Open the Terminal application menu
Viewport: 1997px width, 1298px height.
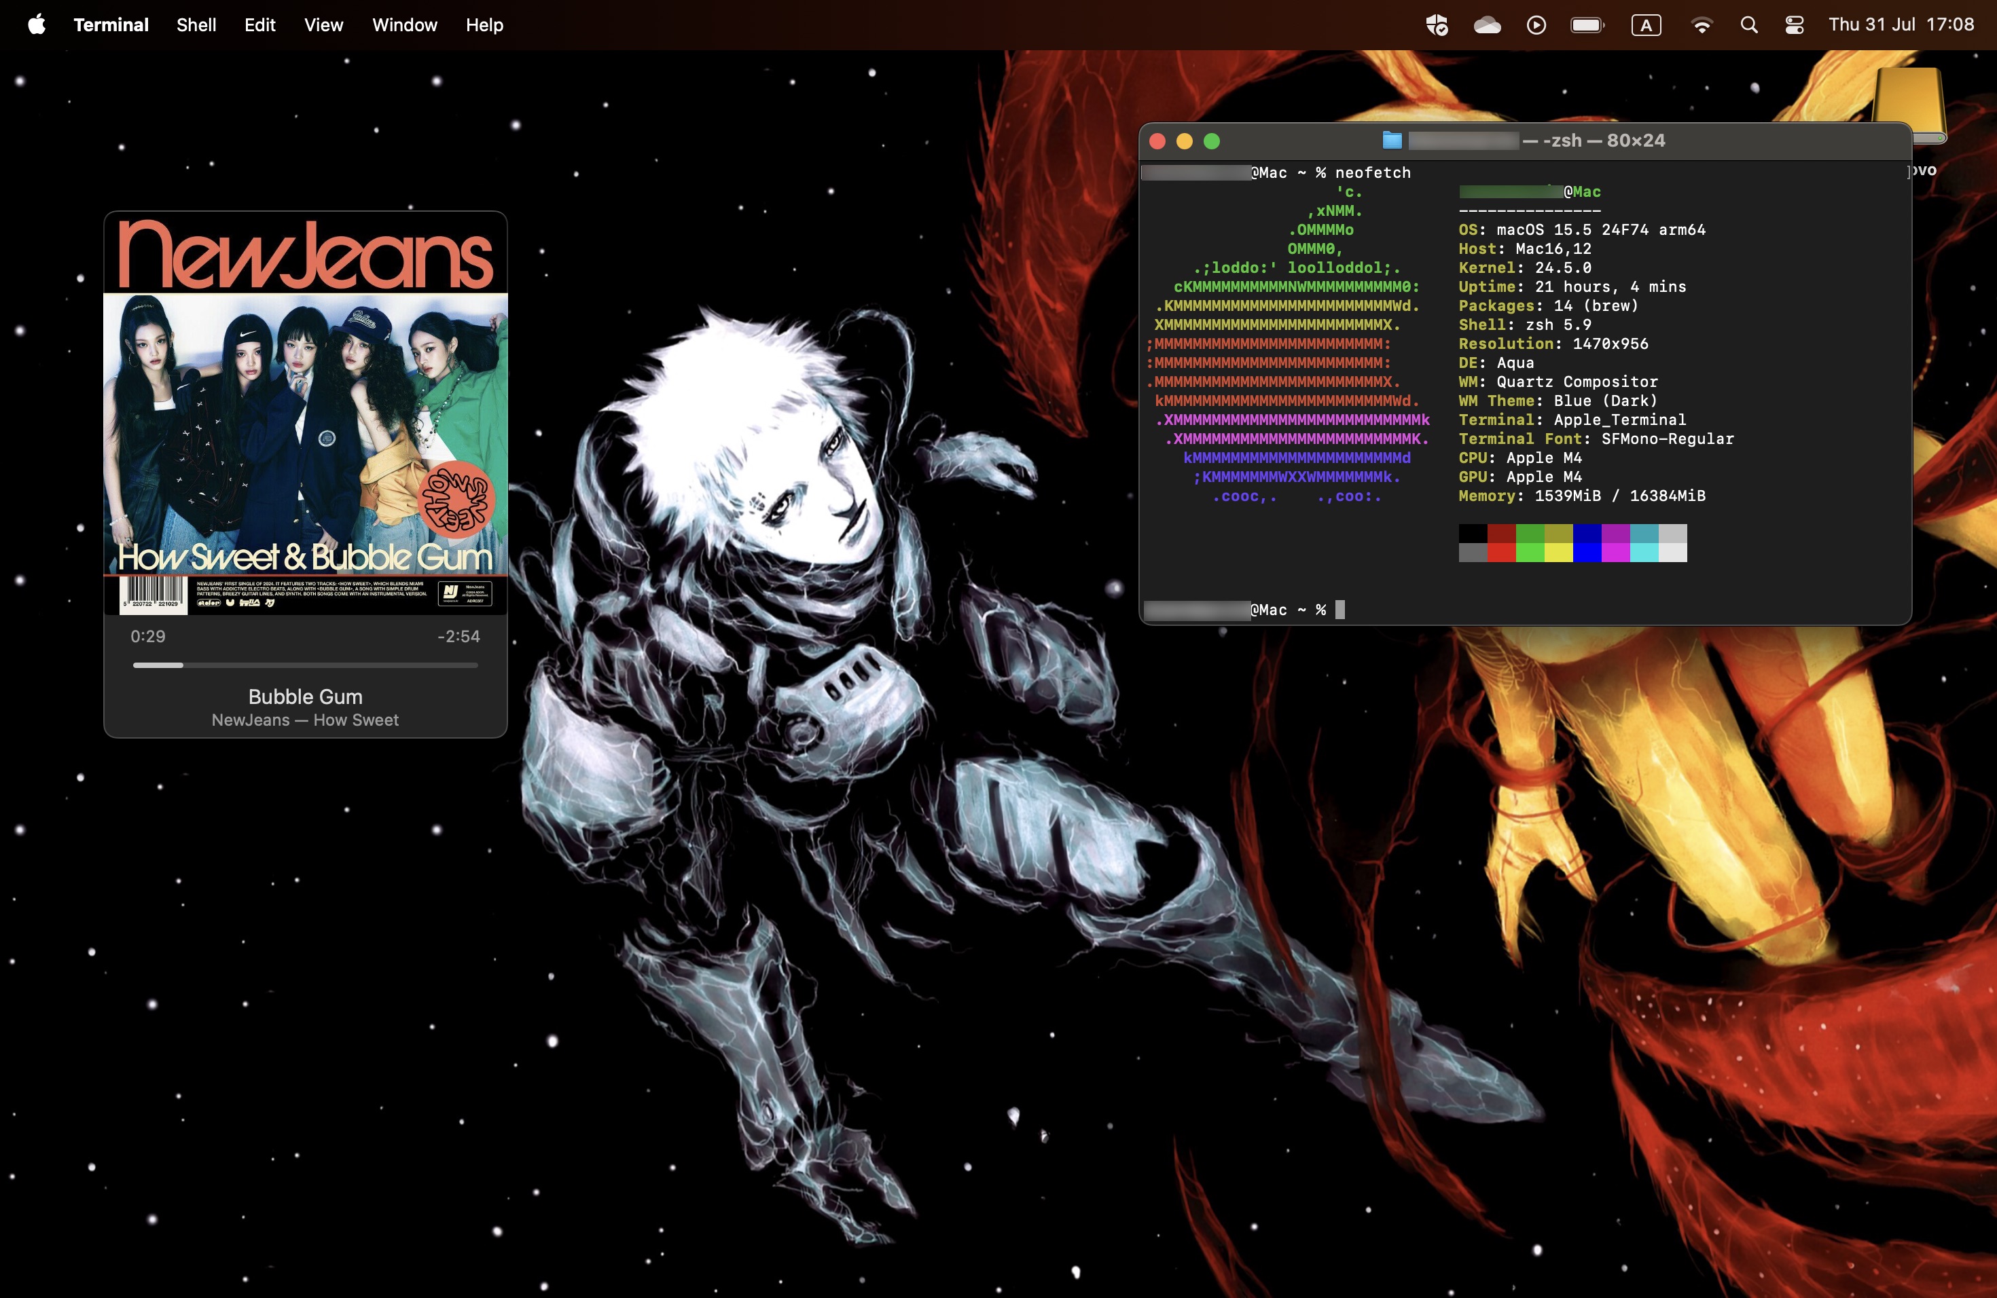[111, 24]
